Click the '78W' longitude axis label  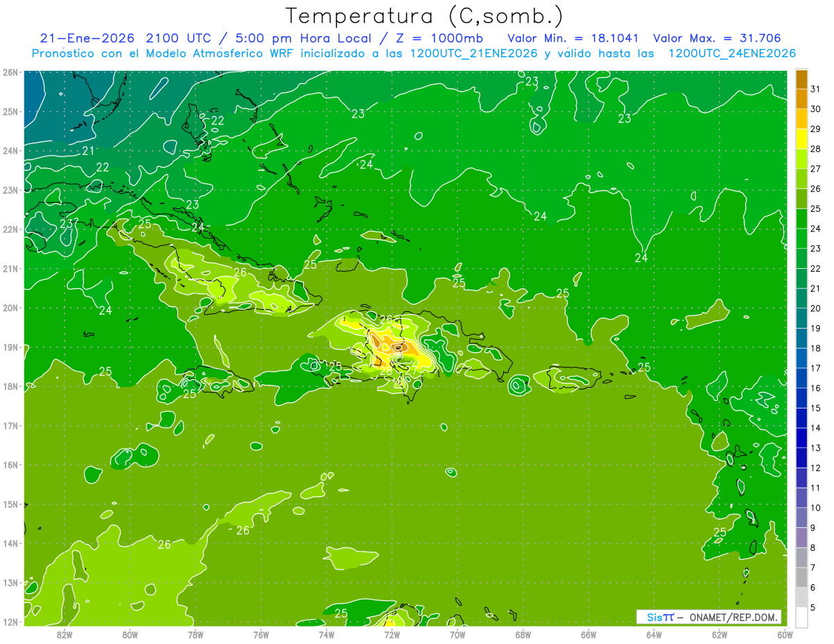(195, 634)
